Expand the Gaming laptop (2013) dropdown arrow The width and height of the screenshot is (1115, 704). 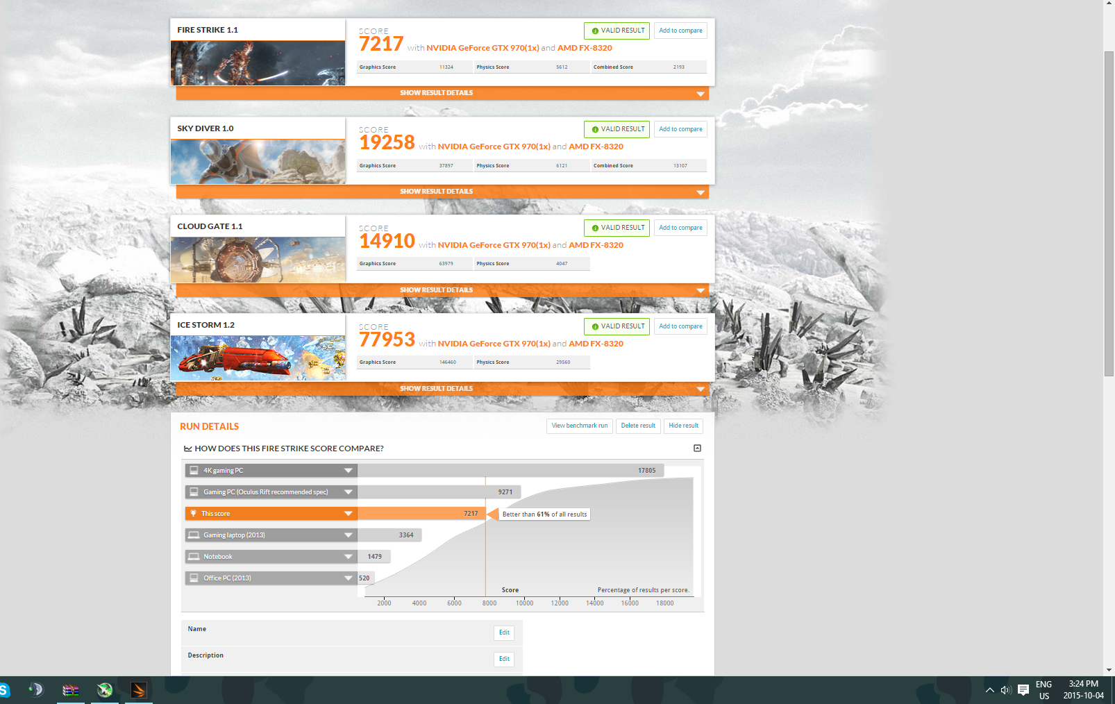(x=349, y=535)
